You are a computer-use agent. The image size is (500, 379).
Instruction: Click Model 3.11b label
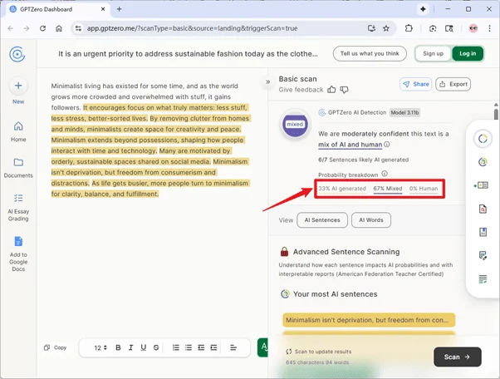pyautogui.click(x=404, y=112)
